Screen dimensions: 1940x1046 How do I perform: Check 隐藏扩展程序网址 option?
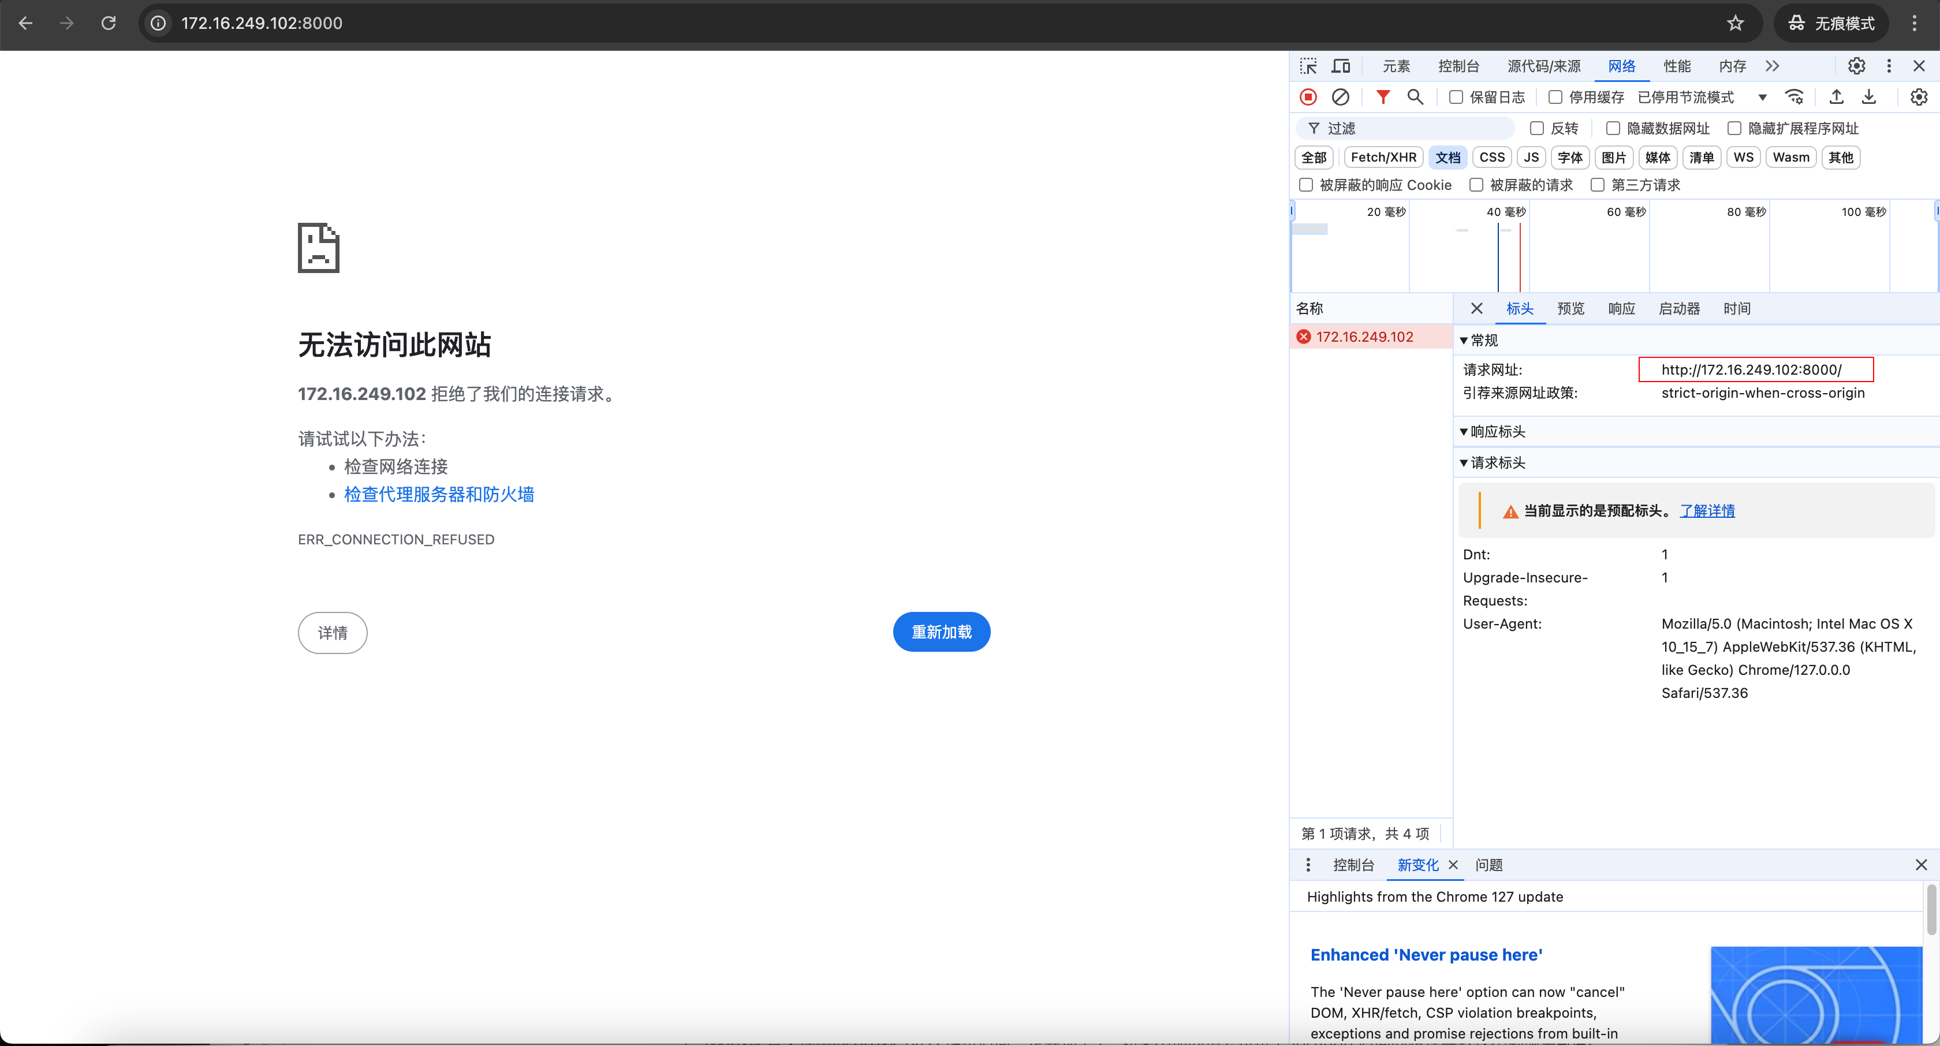coord(1734,129)
